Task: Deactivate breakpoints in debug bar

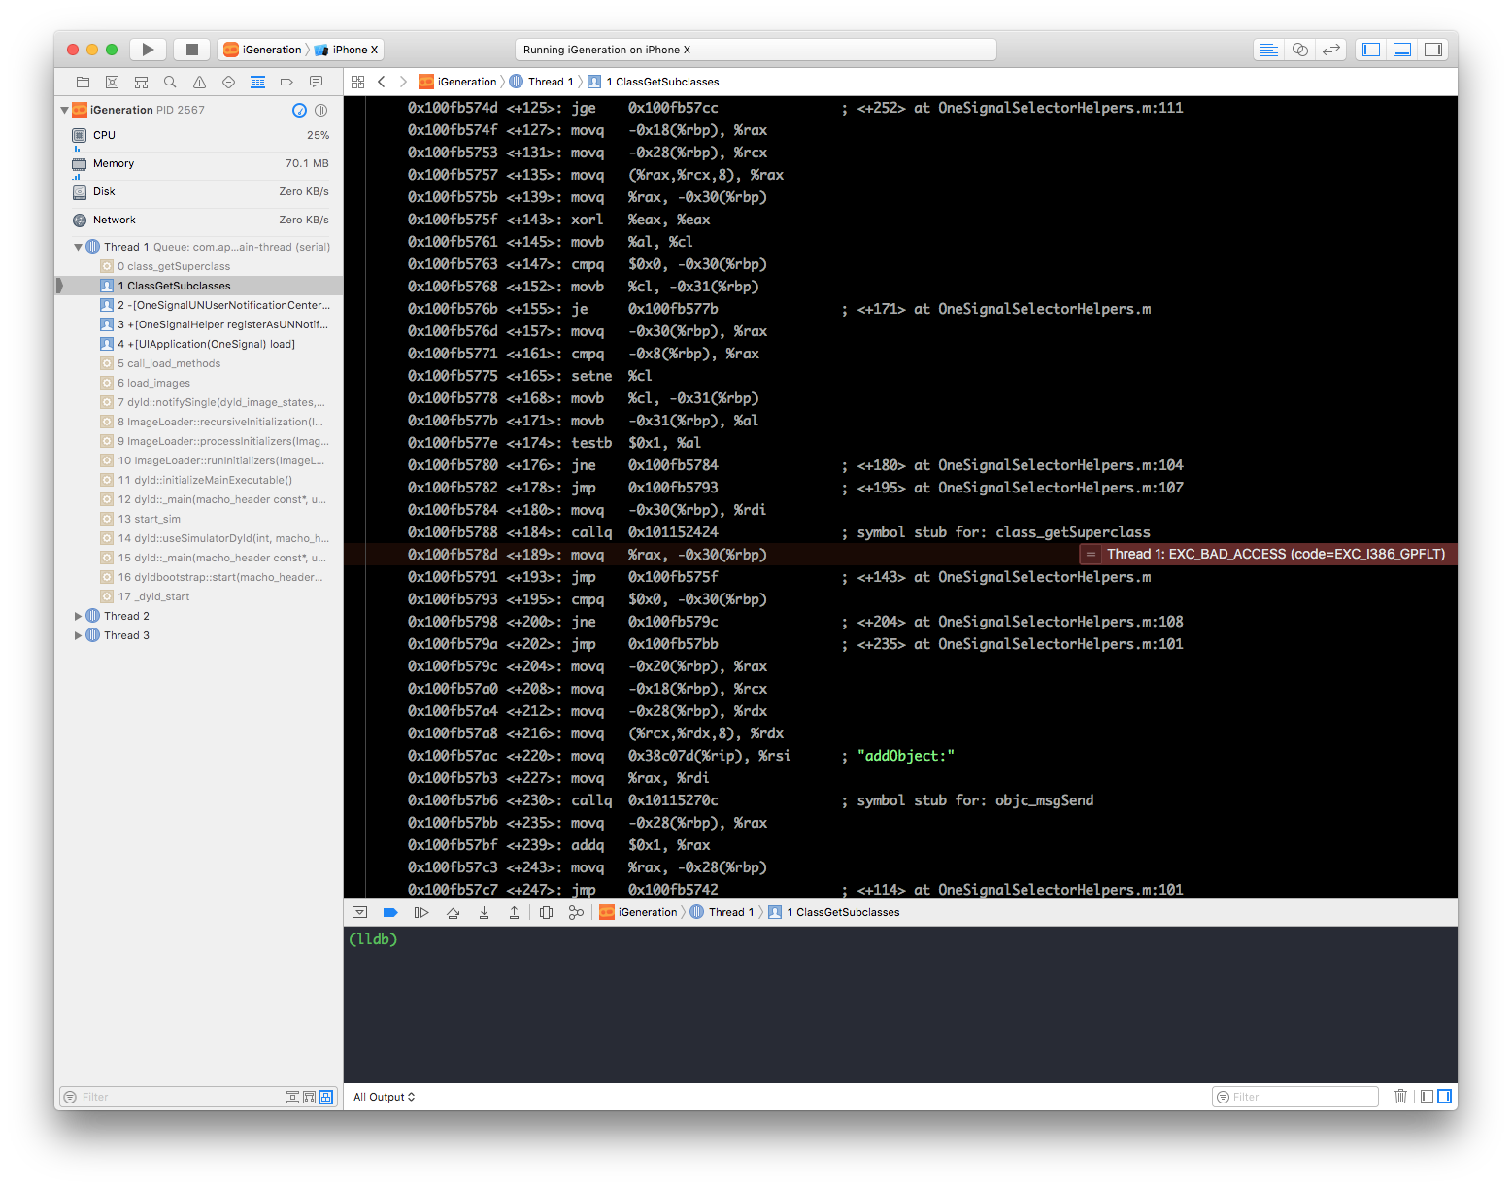Action: [x=390, y=913]
